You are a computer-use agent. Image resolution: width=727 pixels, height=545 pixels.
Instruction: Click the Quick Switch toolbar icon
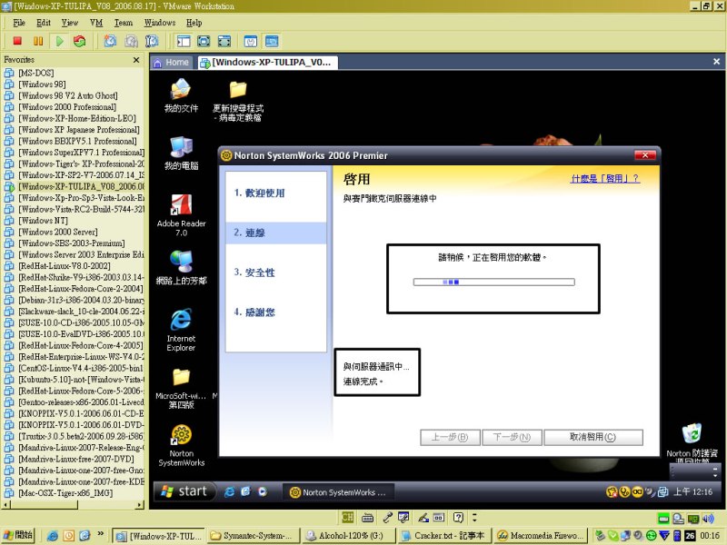224,41
